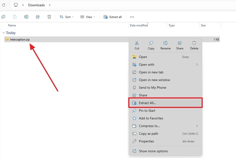
Task: Click the toolbar Share icon
Action: (x=38, y=17)
